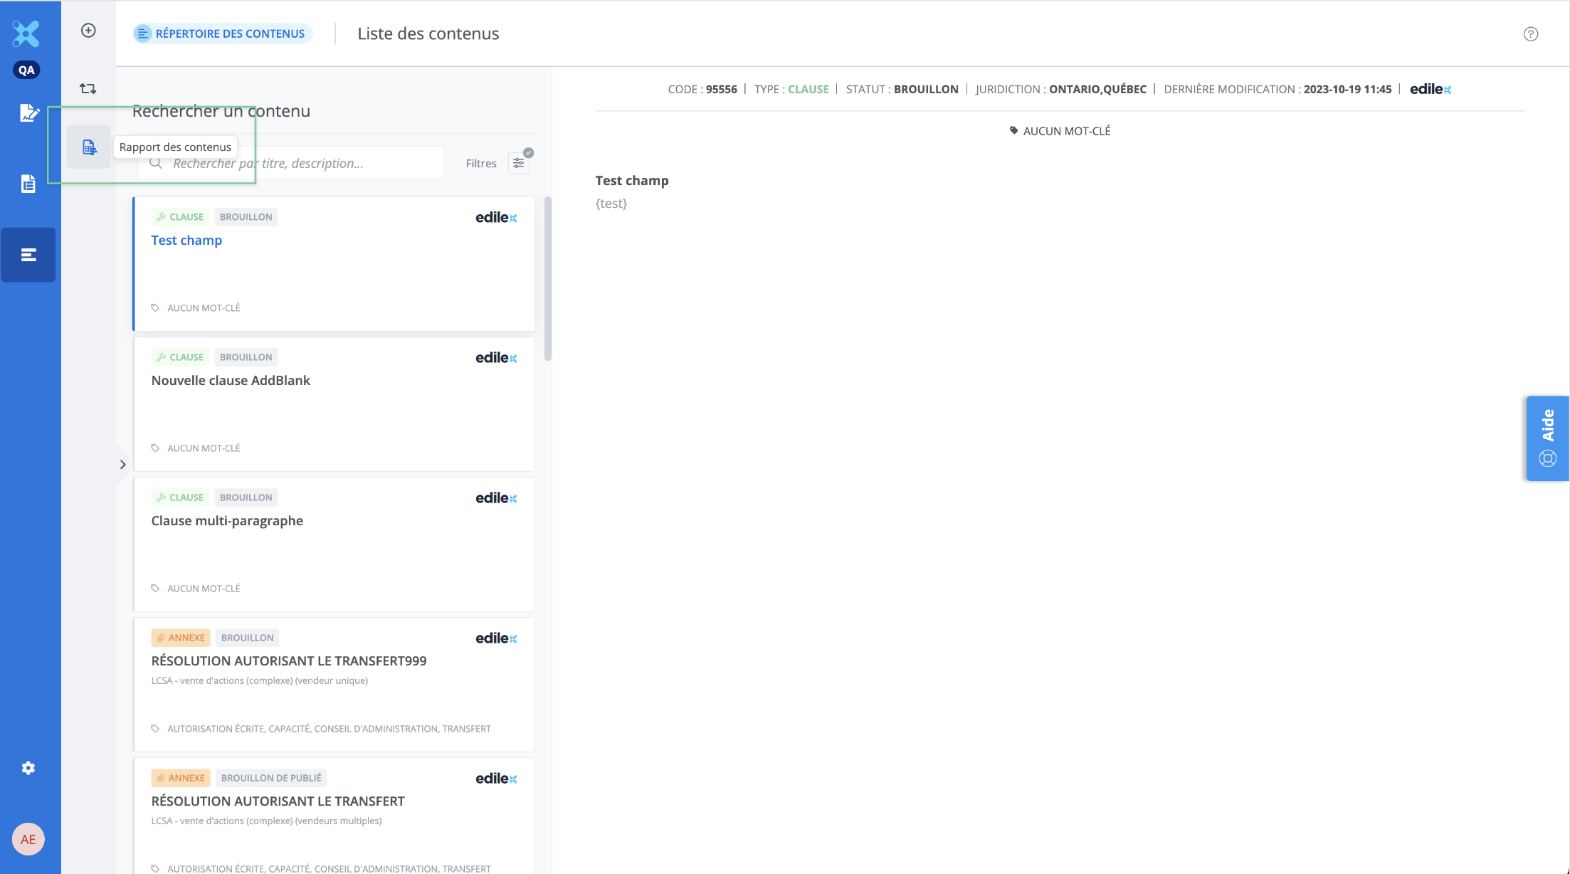This screenshot has width=1570, height=874.
Task: Open the Rapport des contenus icon
Action: 89,147
